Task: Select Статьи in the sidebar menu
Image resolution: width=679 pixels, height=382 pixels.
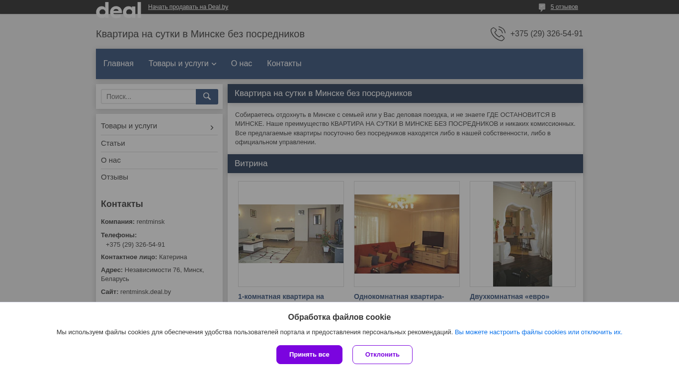Action: pyautogui.click(x=113, y=143)
